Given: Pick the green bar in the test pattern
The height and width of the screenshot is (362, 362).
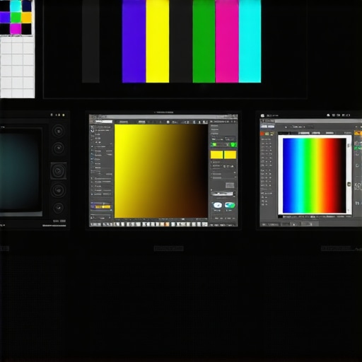Looking at the screenshot, I should 204,41.
